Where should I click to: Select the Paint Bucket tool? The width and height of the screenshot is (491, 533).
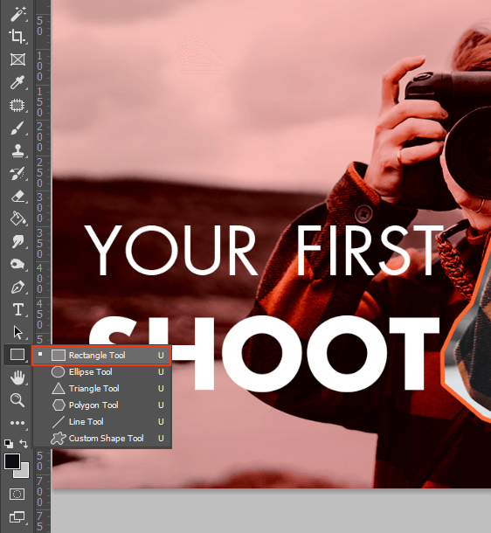point(17,219)
